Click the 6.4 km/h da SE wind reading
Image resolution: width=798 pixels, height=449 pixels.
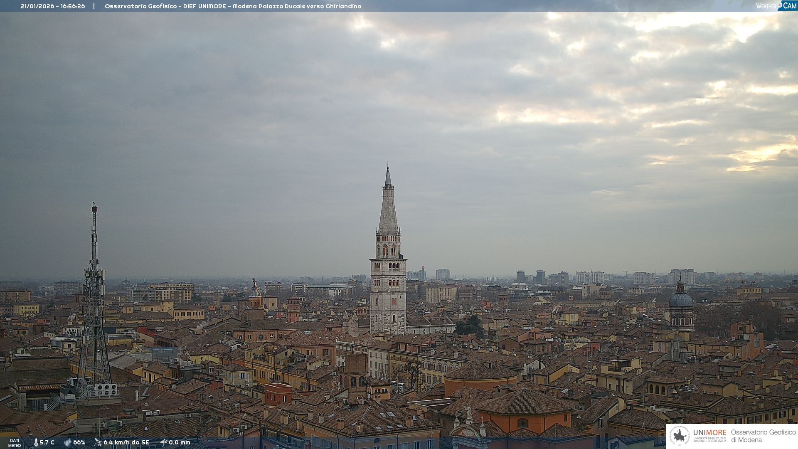(x=126, y=443)
